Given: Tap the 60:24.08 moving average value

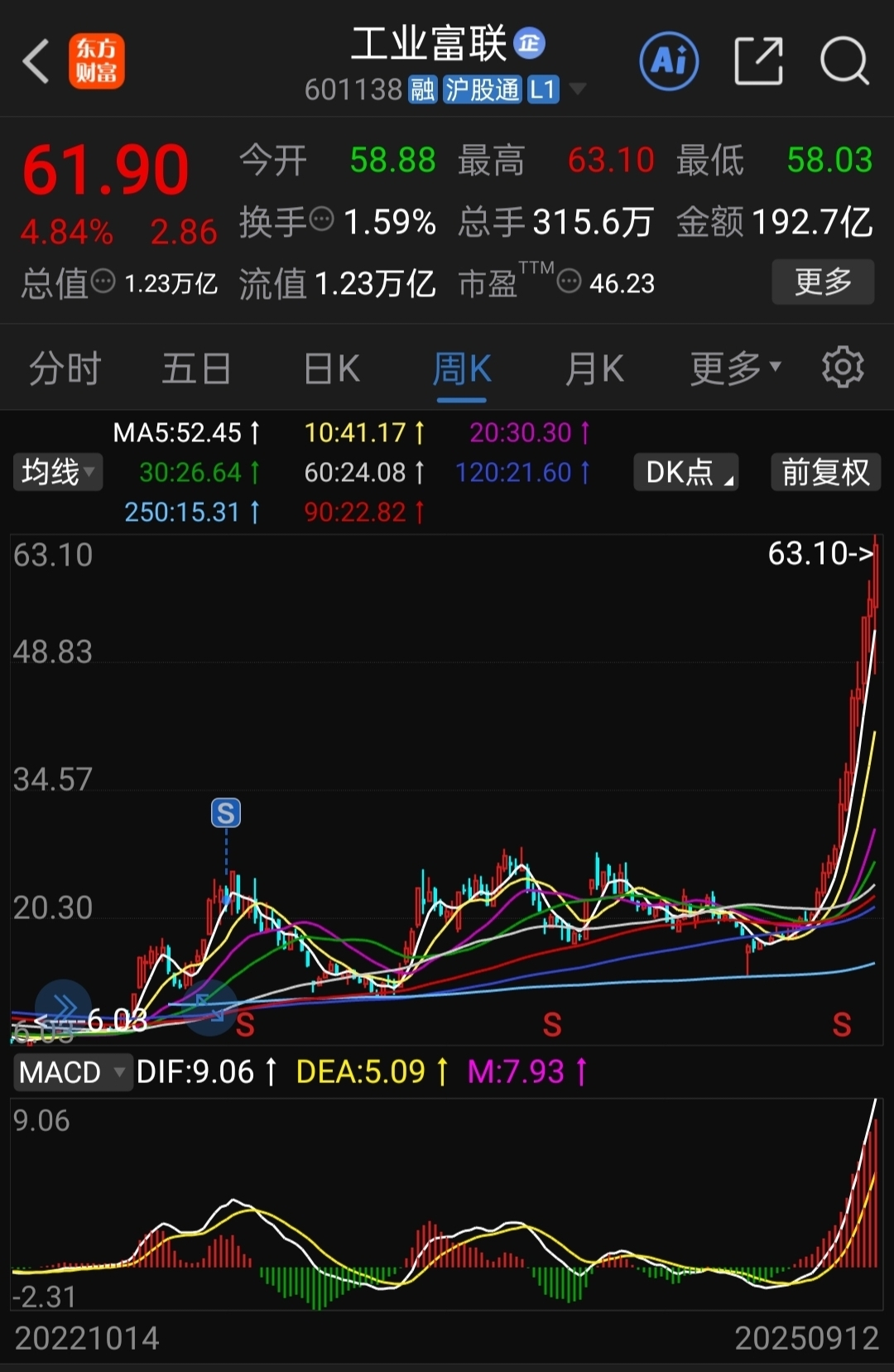Looking at the screenshot, I should point(364,472).
